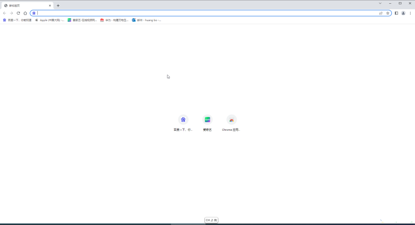Expand the tab search dropdown arrow

(x=380, y=3)
